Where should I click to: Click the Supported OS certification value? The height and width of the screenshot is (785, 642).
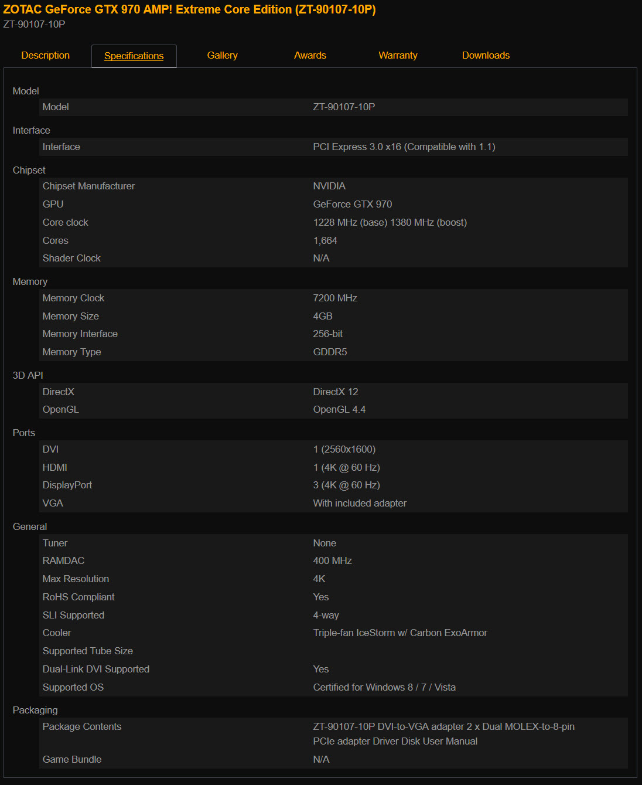384,687
